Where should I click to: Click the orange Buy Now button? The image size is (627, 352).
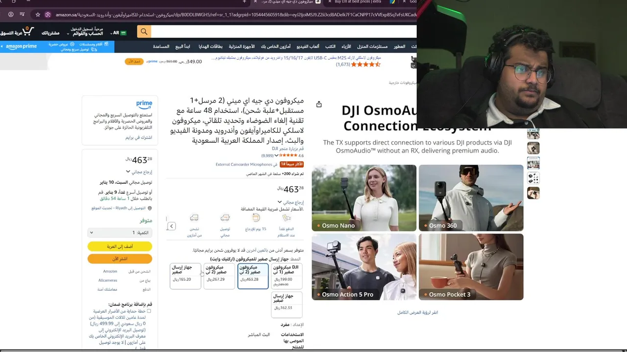click(120, 259)
